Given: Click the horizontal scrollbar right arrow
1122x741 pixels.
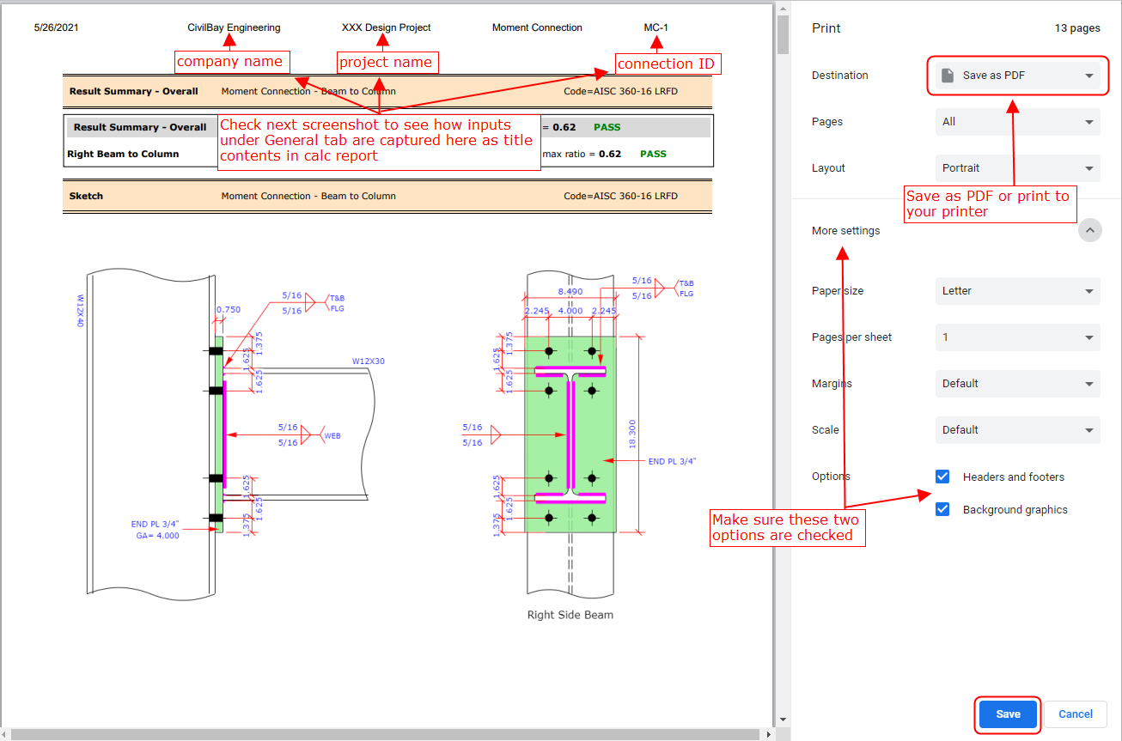Looking at the screenshot, I should (x=767, y=734).
